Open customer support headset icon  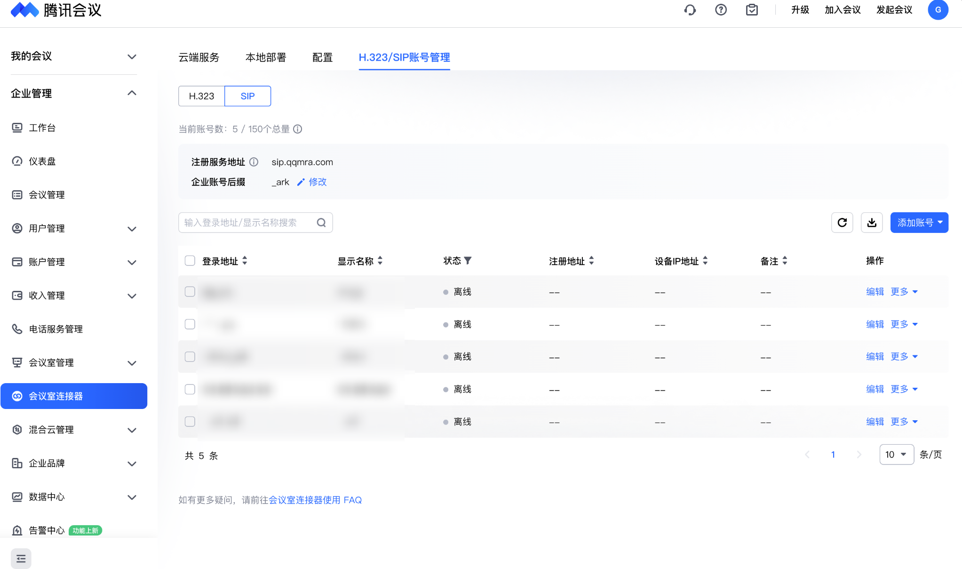pyautogui.click(x=690, y=10)
